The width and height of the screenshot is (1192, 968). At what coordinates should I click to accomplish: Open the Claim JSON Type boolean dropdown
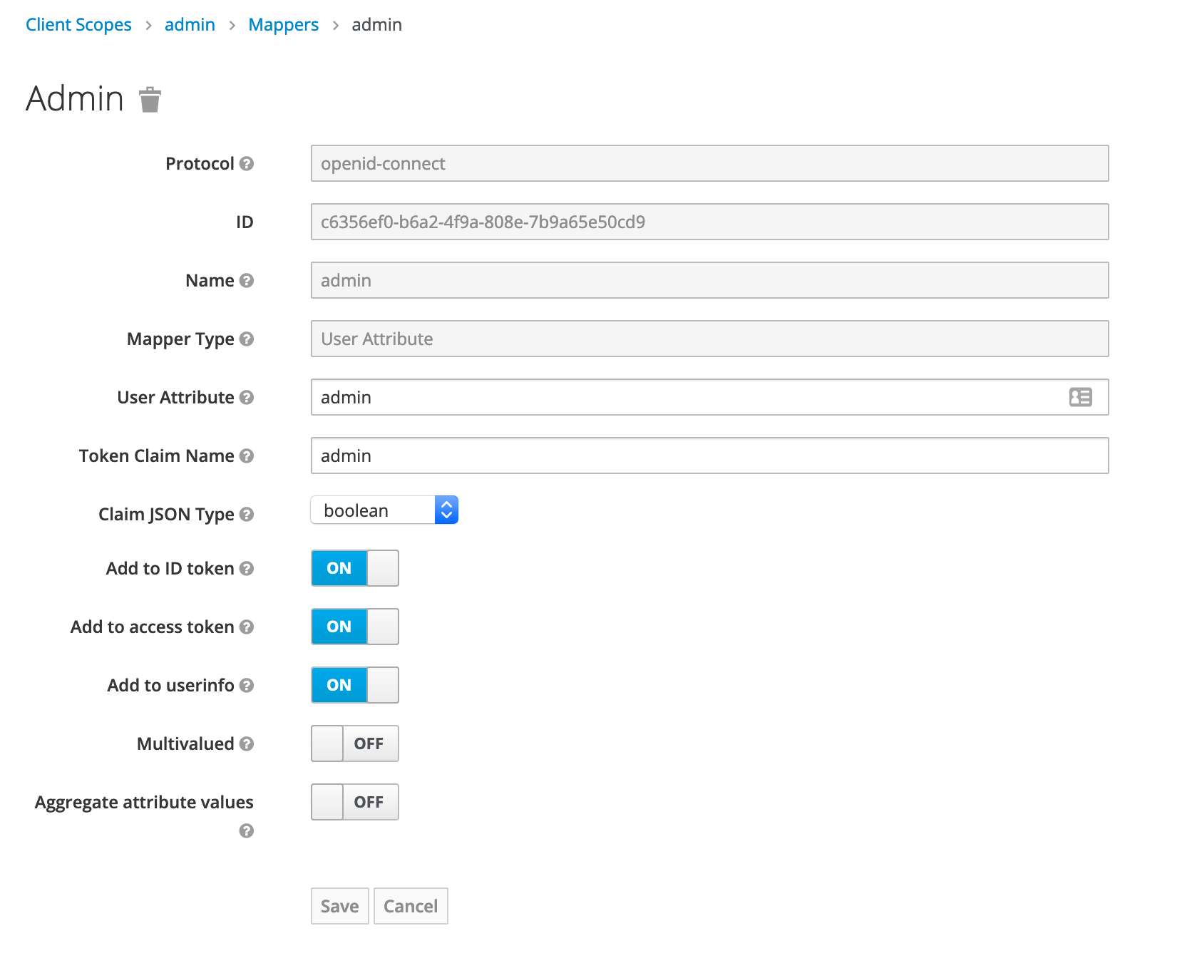(384, 510)
